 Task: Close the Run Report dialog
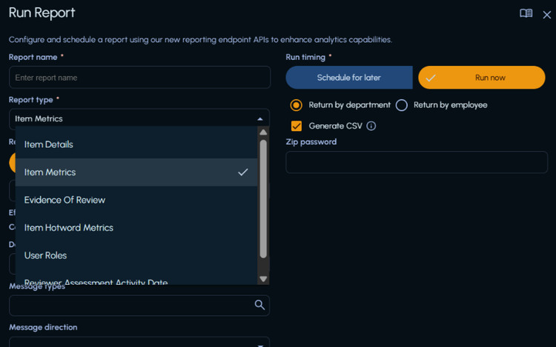(547, 15)
